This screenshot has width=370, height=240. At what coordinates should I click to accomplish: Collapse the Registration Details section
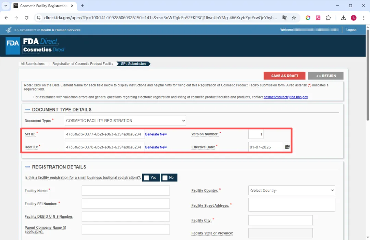pyautogui.click(x=28, y=167)
